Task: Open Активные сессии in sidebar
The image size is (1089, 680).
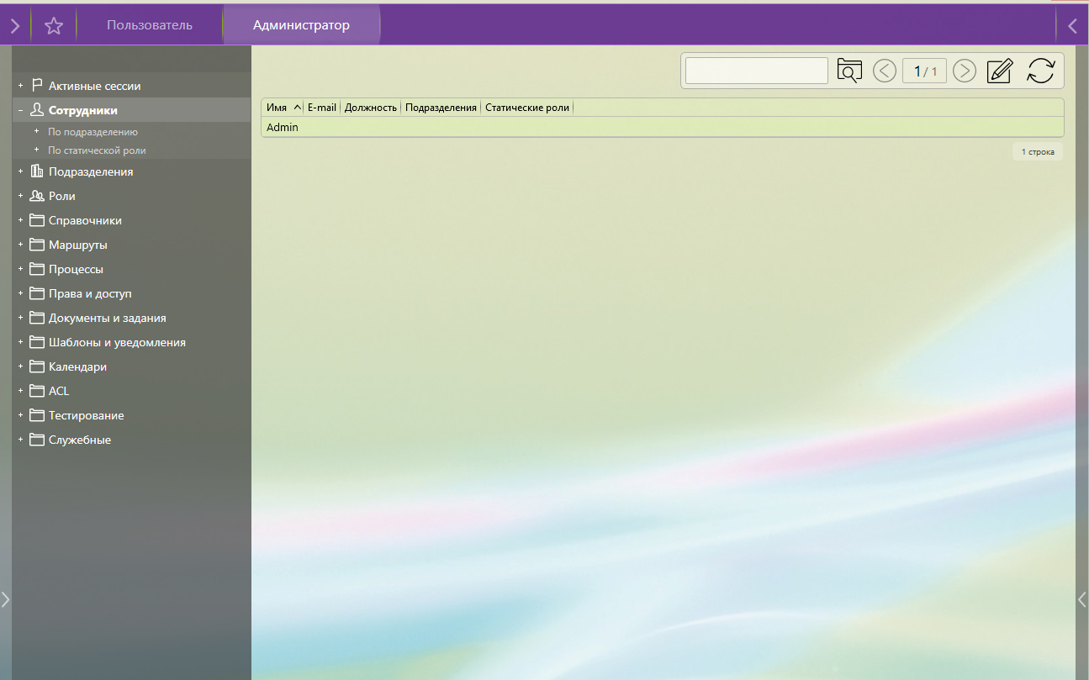Action: click(94, 86)
